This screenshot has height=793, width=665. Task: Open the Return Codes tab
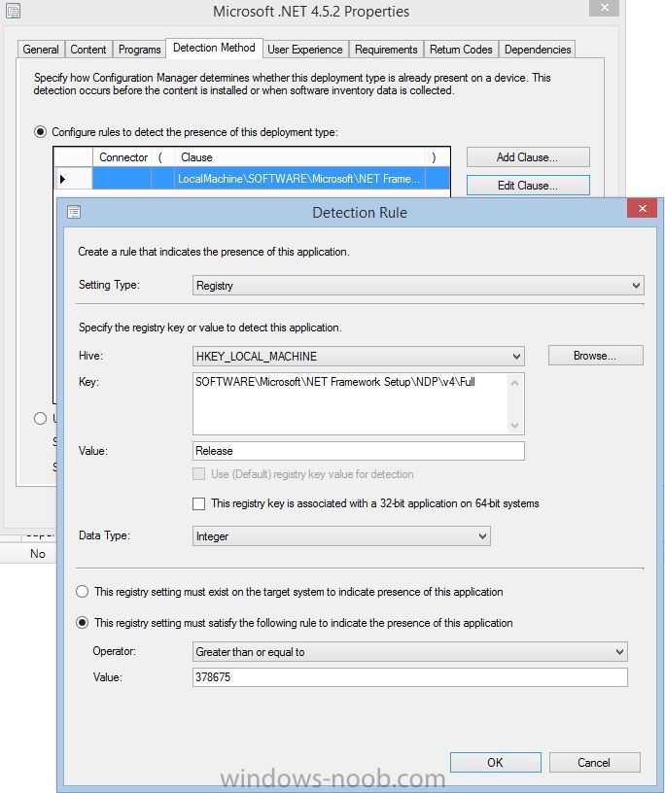pyautogui.click(x=461, y=50)
